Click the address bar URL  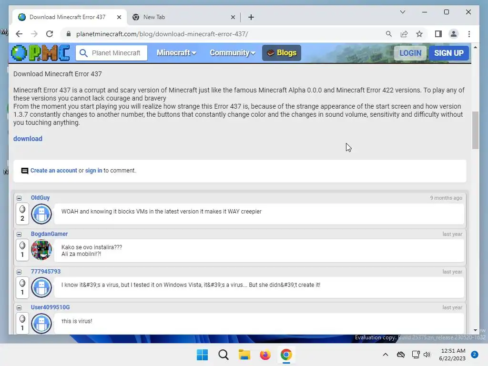click(162, 34)
